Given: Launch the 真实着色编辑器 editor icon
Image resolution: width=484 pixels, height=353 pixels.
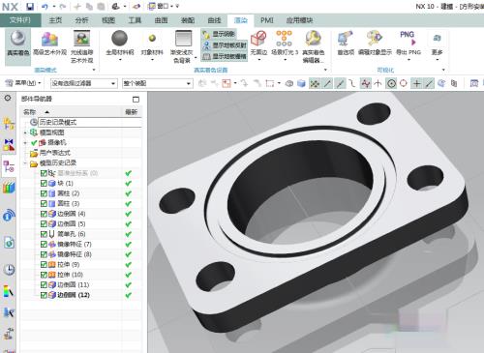Looking at the screenshot, I should tap(313, 39).
